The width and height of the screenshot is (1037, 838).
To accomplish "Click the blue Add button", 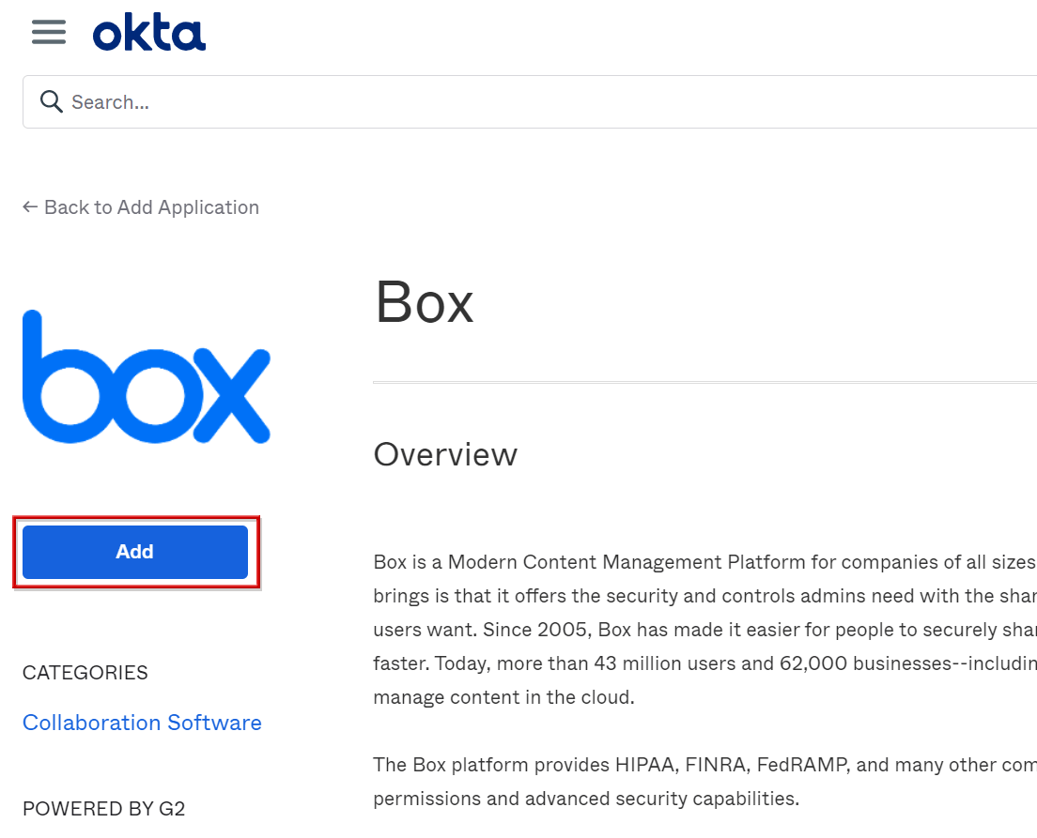I will coord(135,552).
